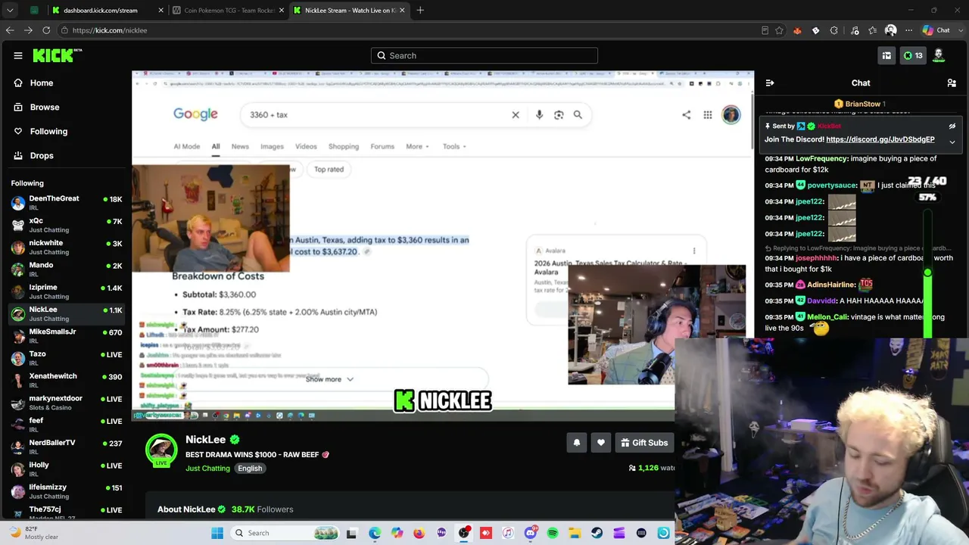Open Spotify from the taskbar
The width and height of the screenshot is (969, 545).
(553, 533)
